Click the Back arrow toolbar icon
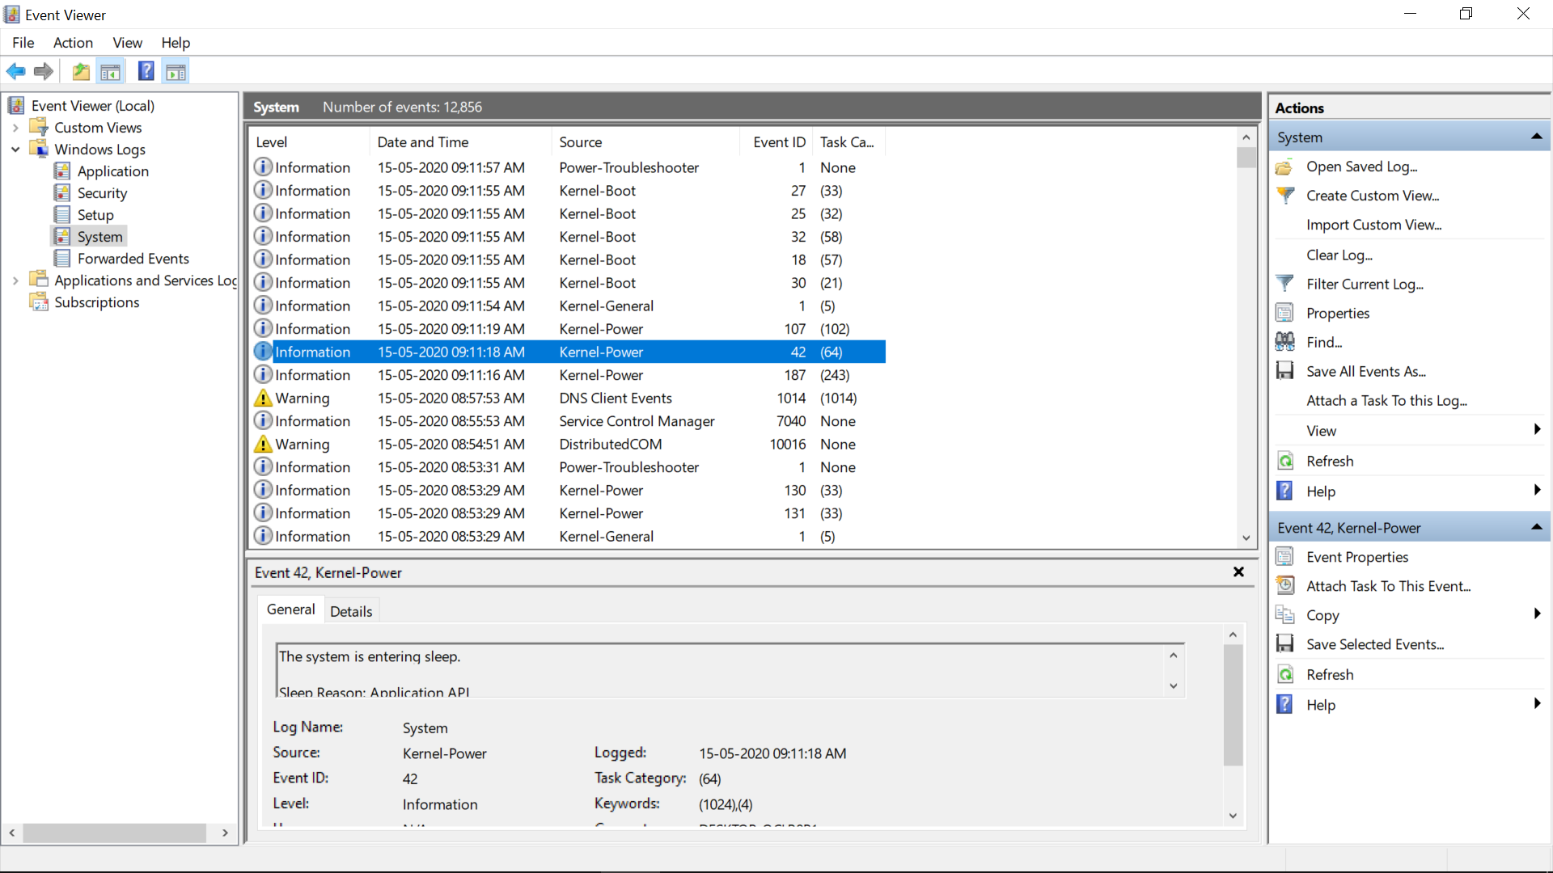1553x873 pixels. pos(15,72)
